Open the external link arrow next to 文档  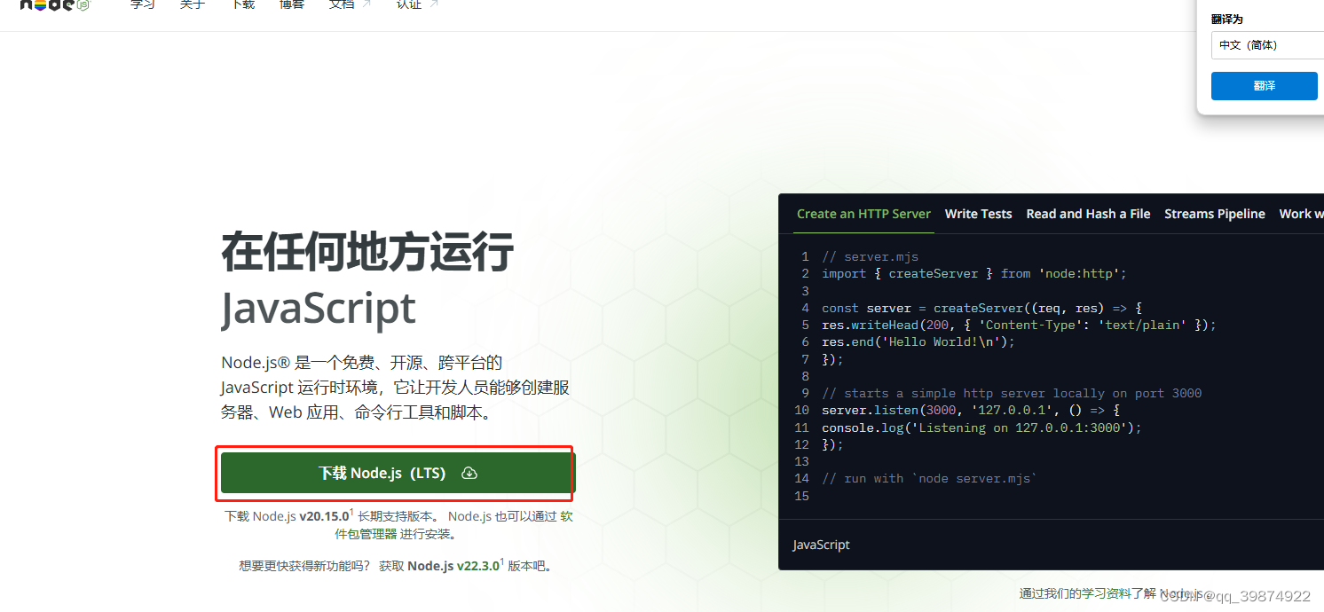tap(365, 2)
